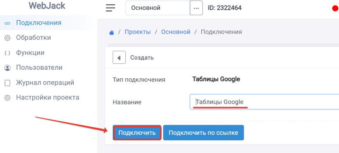Click the user icon beside Пользователи
Viewport: 339px width, 153px height.
[7, 68]
